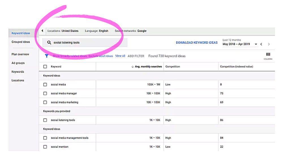Click the filter funnel icon
The width and height of the screenshot is (283, 159).
(x=47, y=56)
